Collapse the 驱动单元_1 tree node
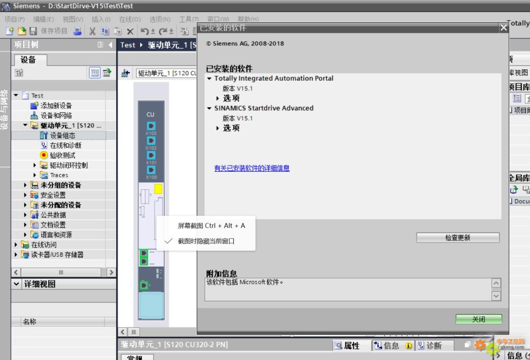The width and height of the screenshot is (530, 360). coord(25,125)
